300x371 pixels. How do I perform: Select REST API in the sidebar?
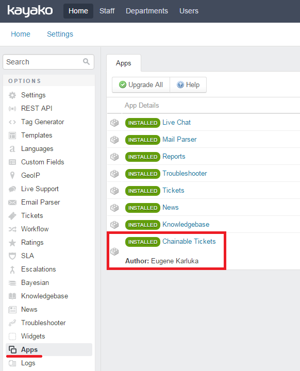coord(37,108)
